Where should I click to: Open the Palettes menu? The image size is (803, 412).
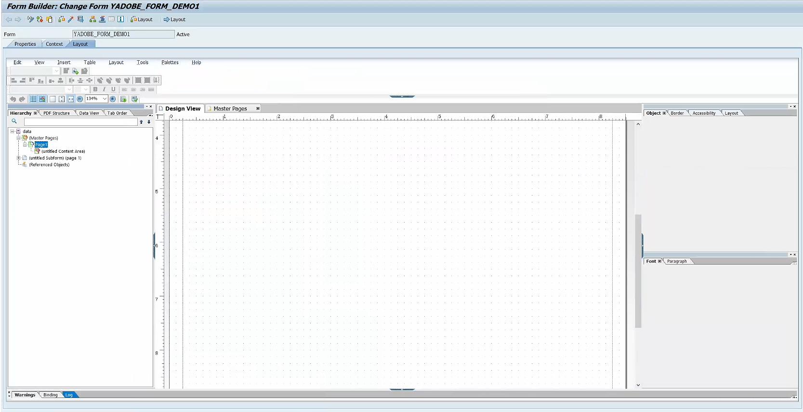[170, 62]
